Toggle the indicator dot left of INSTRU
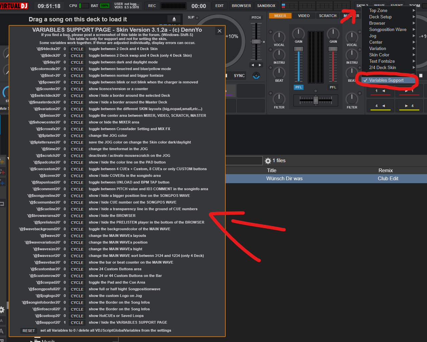Viewport: 427px width, 342px height. click(x=271, y=50)
